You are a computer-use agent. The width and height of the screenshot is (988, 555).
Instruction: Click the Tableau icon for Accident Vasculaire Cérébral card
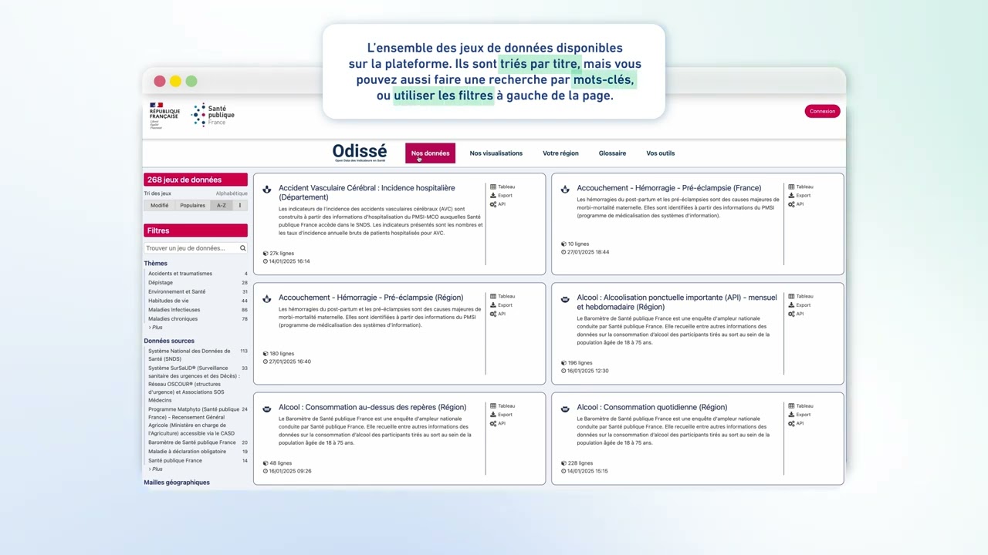tap(493, 187)
